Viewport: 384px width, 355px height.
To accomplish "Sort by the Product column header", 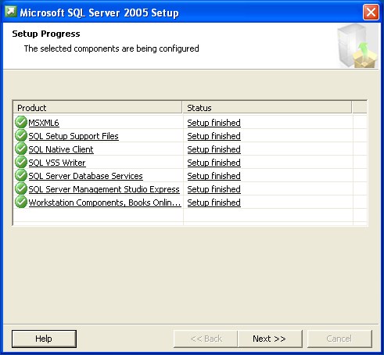I will (98, 108).
